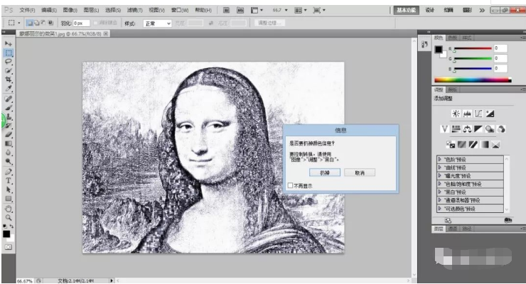Click the 基本功能 workspace button
This screenshot has width=526, height=284.
pos(407,10)
